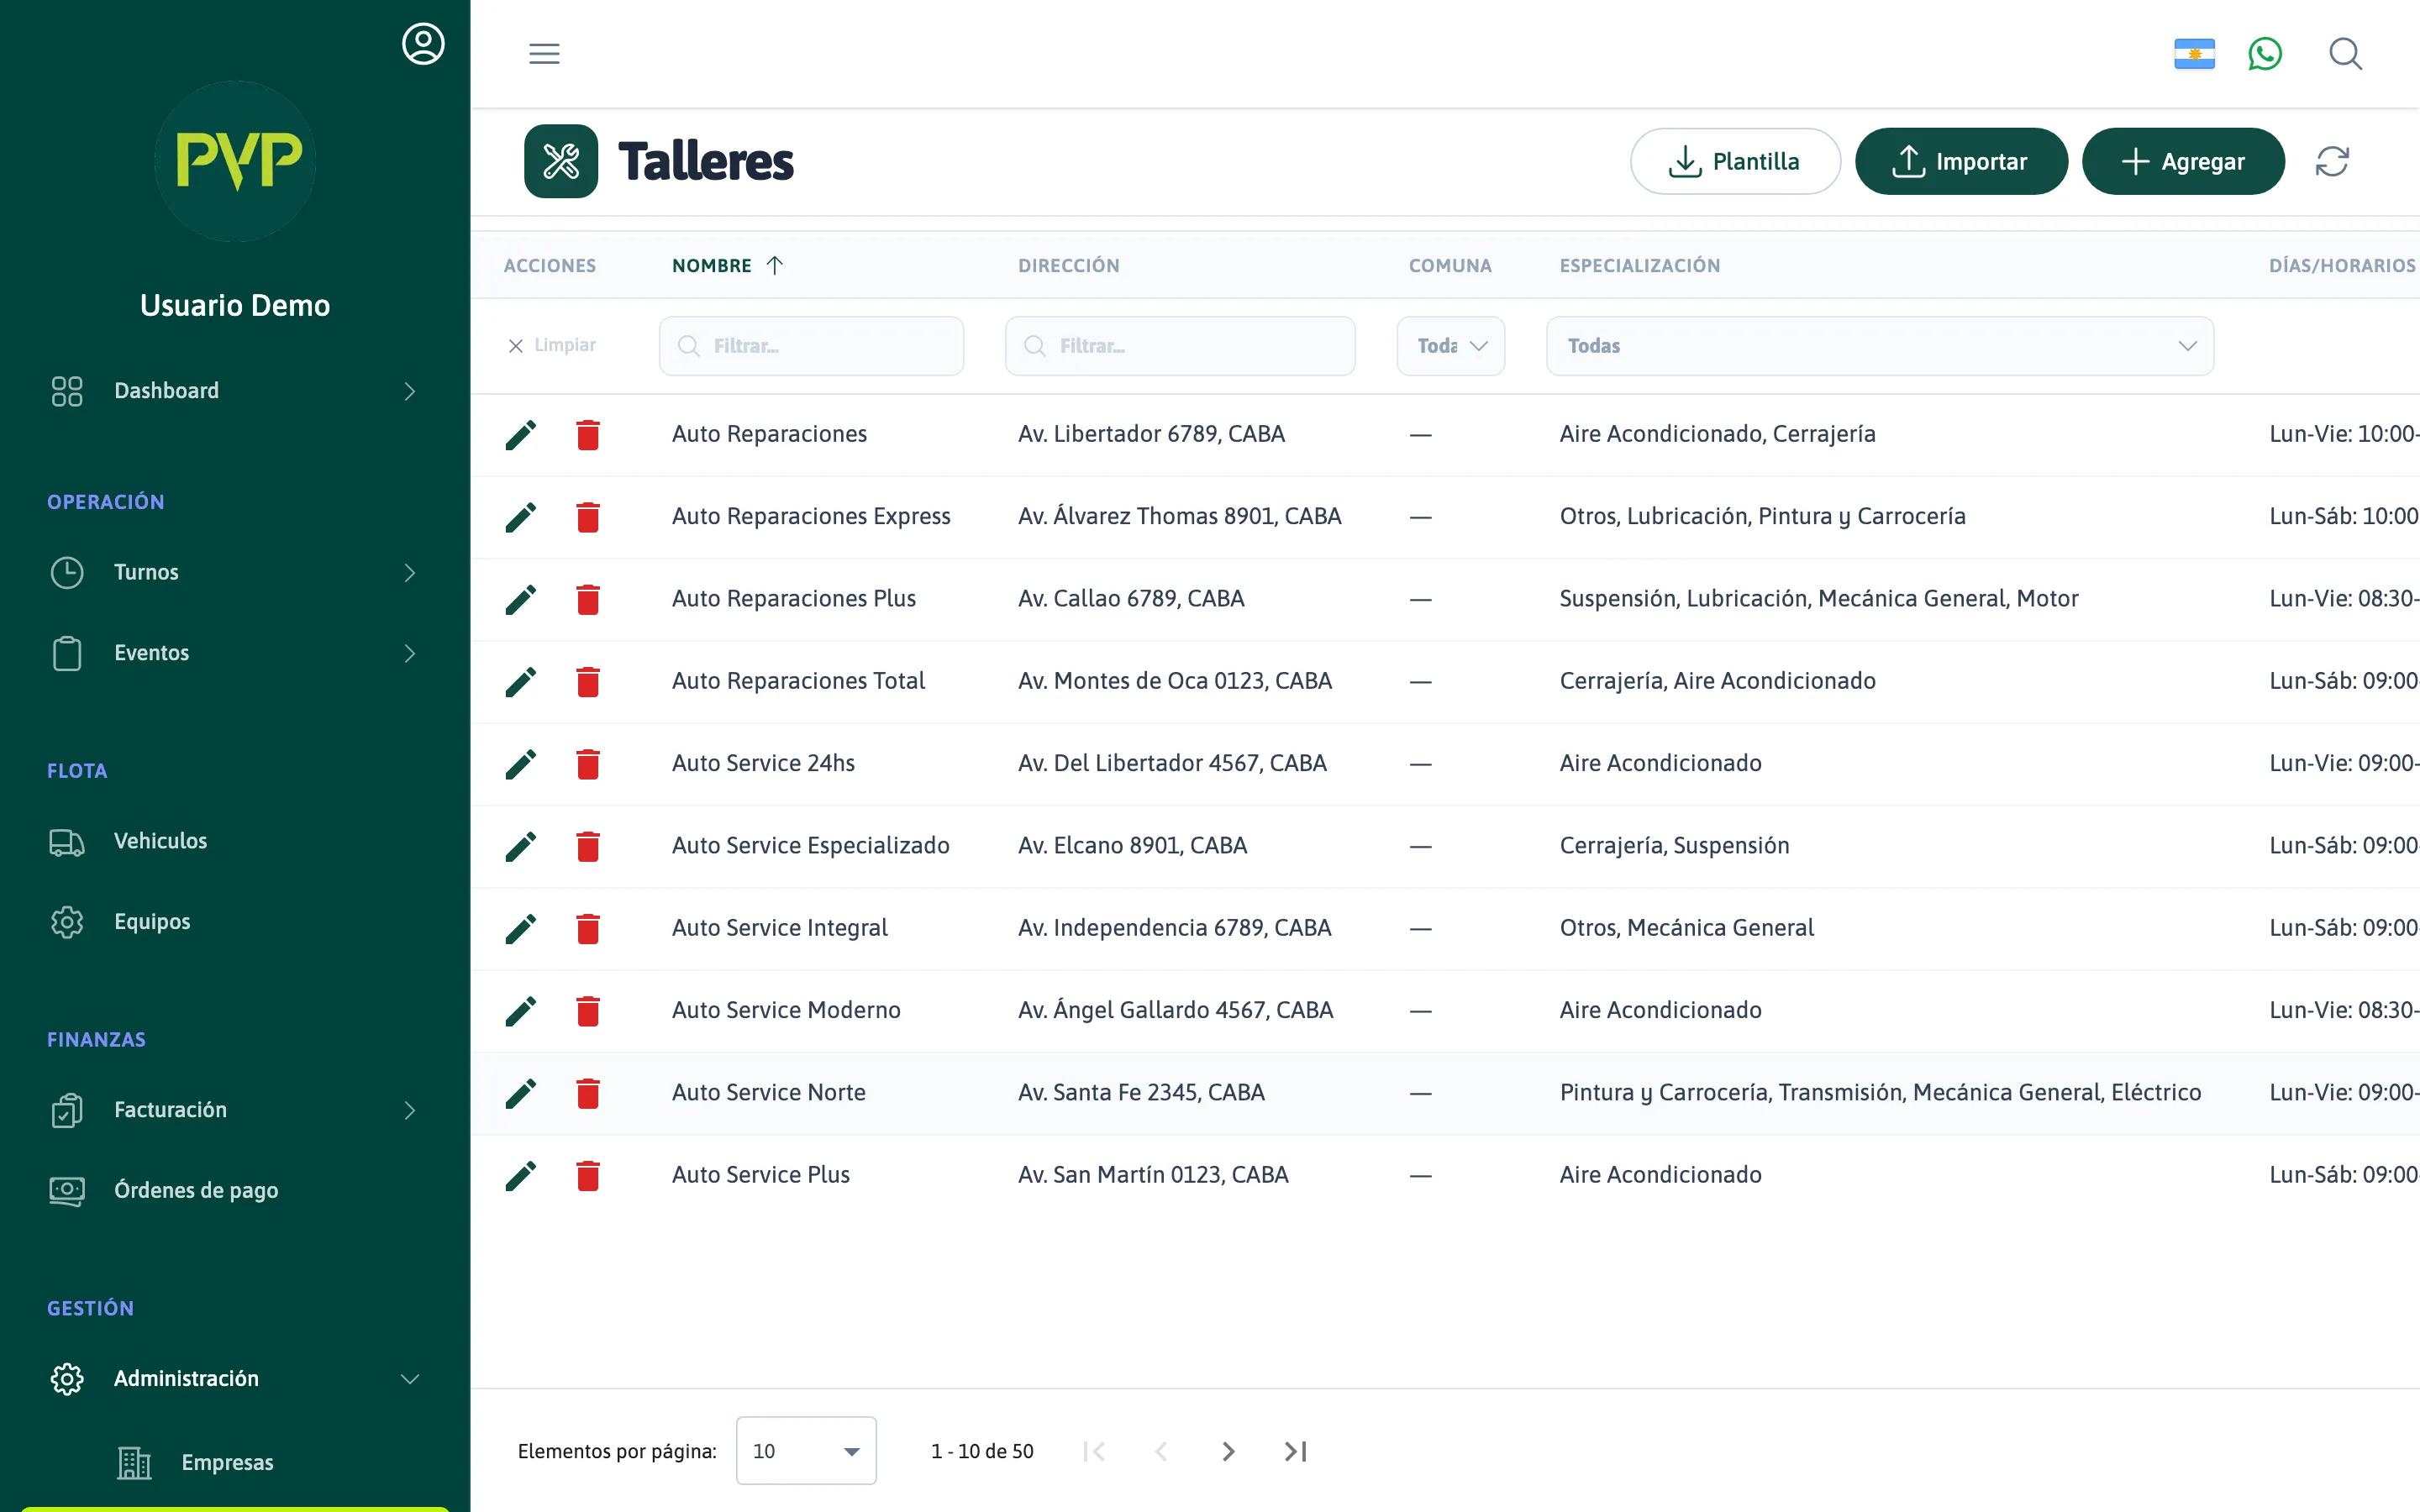The height and width of the screenshot is (1512, 2420).
Task: Click the search magnifier icon
Action: pos(2345,53)
